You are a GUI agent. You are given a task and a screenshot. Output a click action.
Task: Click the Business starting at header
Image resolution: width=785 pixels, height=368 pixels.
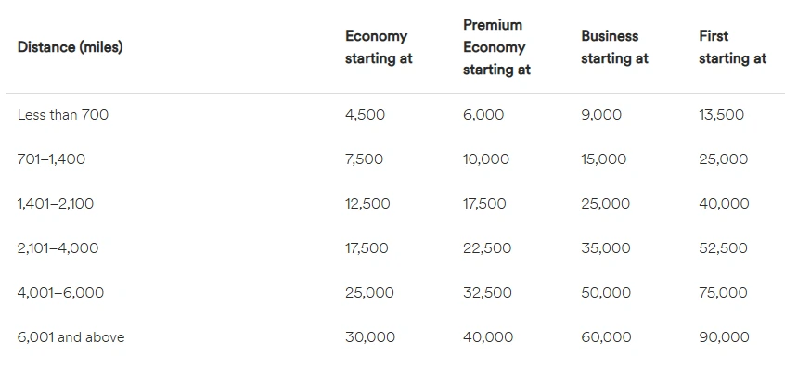click(615, 47)
